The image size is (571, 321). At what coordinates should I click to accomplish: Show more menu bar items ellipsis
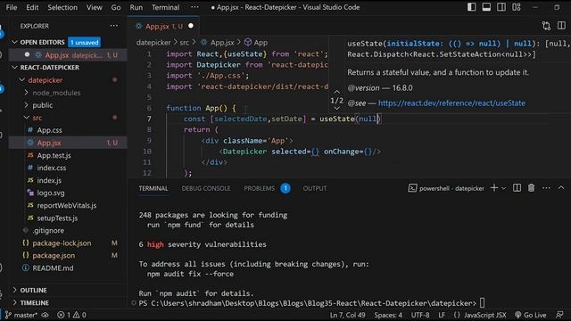[194, 7]
